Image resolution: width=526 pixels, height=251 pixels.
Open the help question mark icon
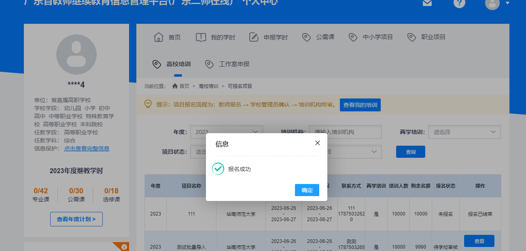click(x=459, y=3)
